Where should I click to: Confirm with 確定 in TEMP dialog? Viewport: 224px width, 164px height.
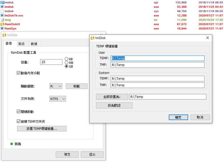(178, 117)
